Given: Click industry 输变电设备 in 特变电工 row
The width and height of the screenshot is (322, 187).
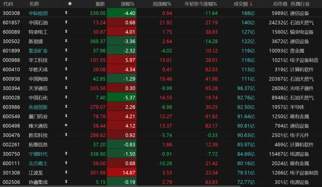Looking at the screenshot, I should [302, 32].
